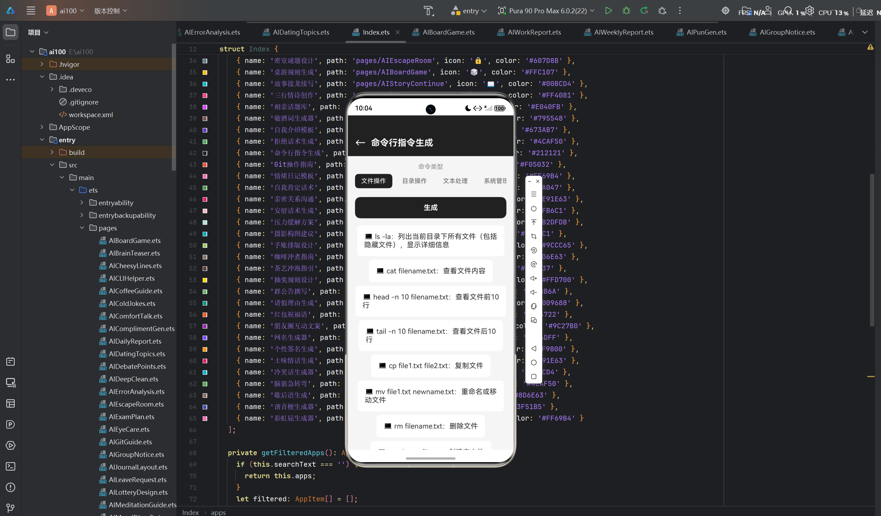
Task: Click color swatch on line 53 gutter
Action: click(205, 280)
